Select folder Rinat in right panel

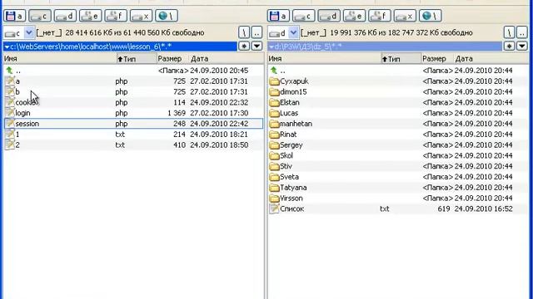point(398,135)
